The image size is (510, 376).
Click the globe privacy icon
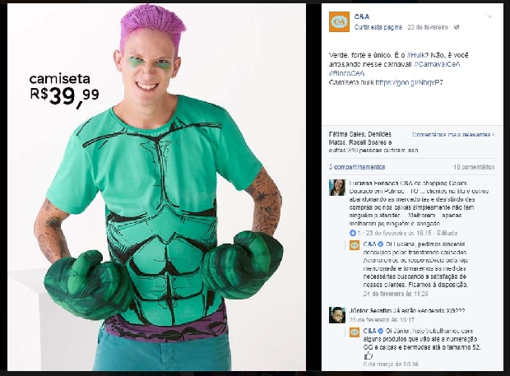[457, 27]
